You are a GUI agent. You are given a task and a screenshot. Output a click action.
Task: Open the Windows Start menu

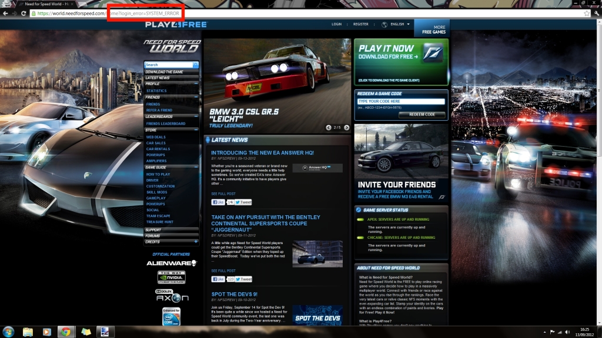click(8, 332)
